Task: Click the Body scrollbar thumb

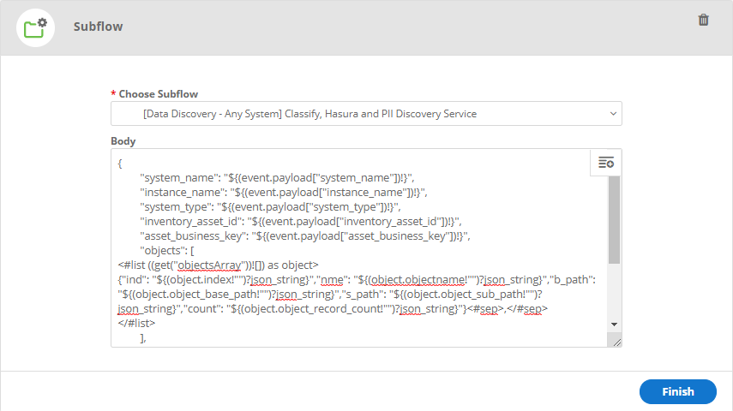Action: click(614, 219)
